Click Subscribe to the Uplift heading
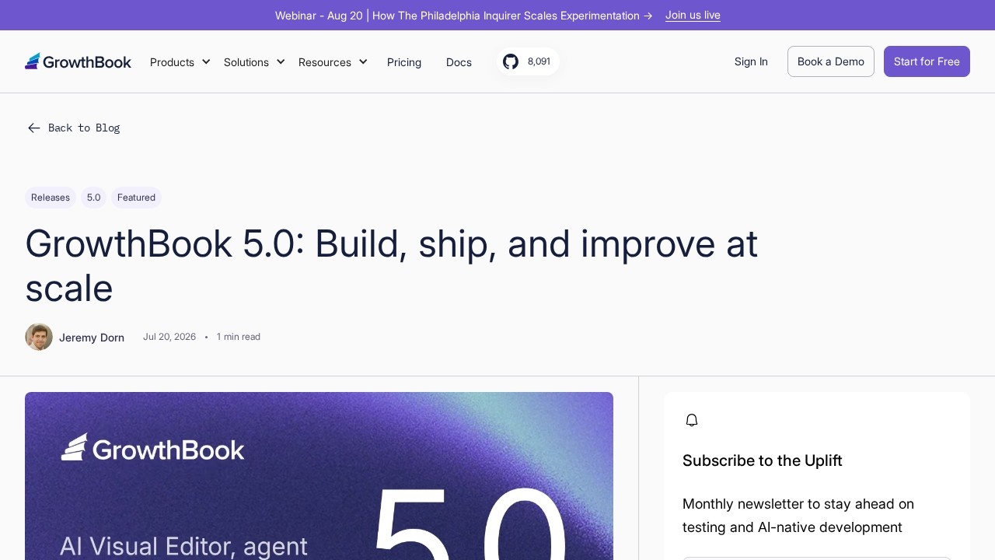The image size is (995, 560). pos(763,460)
